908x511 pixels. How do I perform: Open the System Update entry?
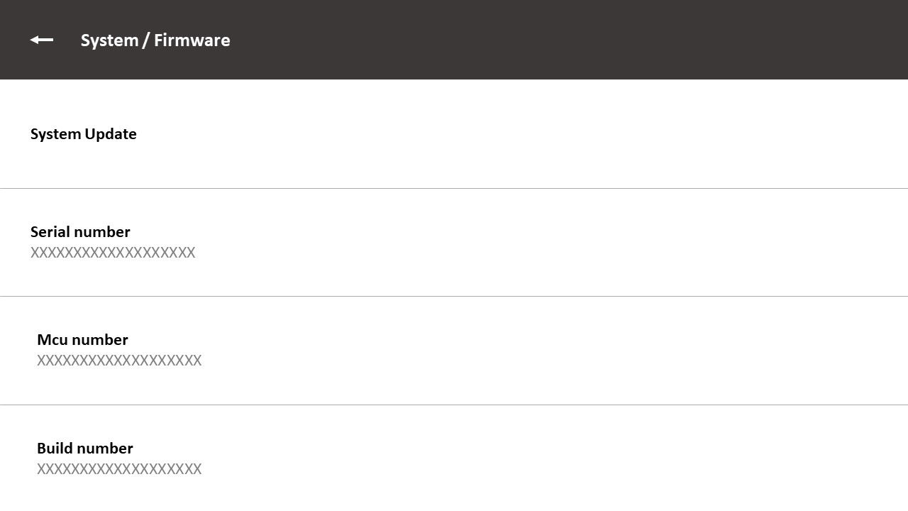pyautogui.click(x=454, y=134)
